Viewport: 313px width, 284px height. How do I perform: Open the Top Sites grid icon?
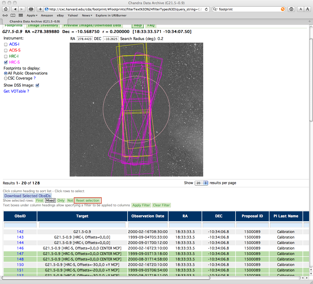(x=20, y=15)
